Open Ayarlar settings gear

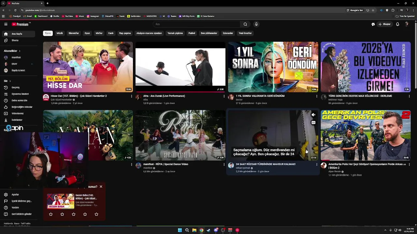point(19,195)
